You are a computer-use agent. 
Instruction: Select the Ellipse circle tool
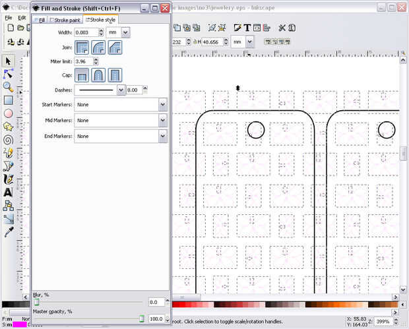point(8,113)
